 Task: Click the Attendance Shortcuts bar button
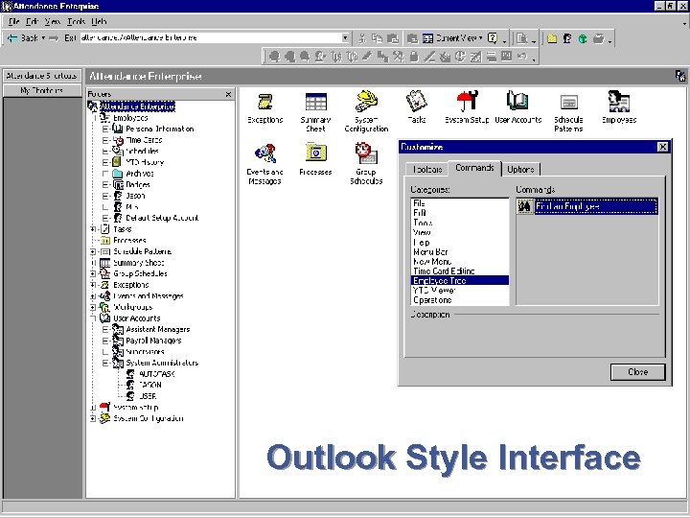click(x=42, y=76)
